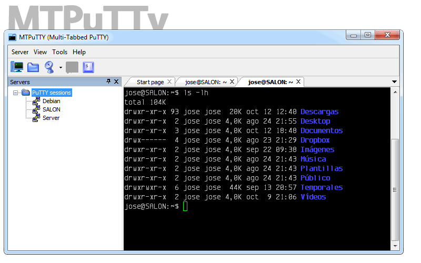Open dropdown arrow beside satellite-dish icon
This screenshot has height=263, width=421.
pyautogui.click(x=61, y=67)
